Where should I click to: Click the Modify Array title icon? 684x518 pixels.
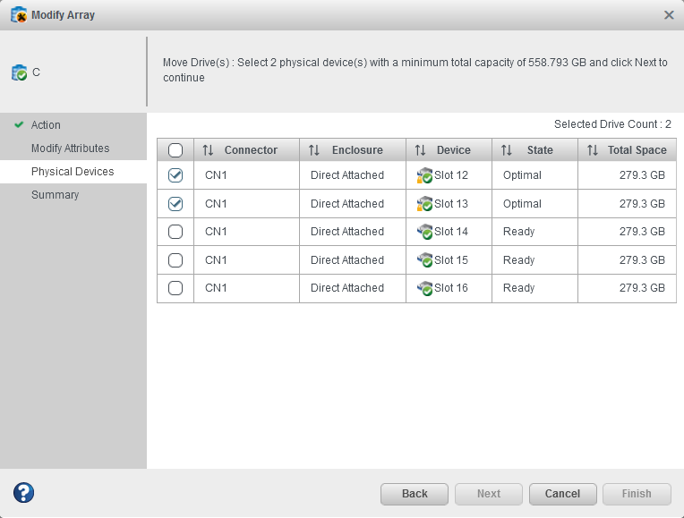(x=18, y=14)
